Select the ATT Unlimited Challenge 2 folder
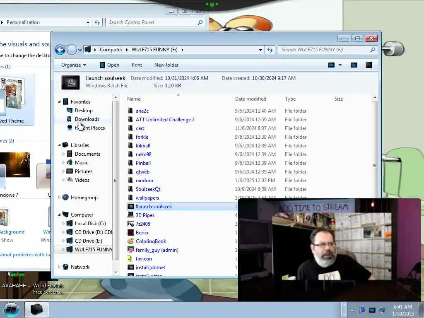This screenshot has width=424, height=318. 165,120
